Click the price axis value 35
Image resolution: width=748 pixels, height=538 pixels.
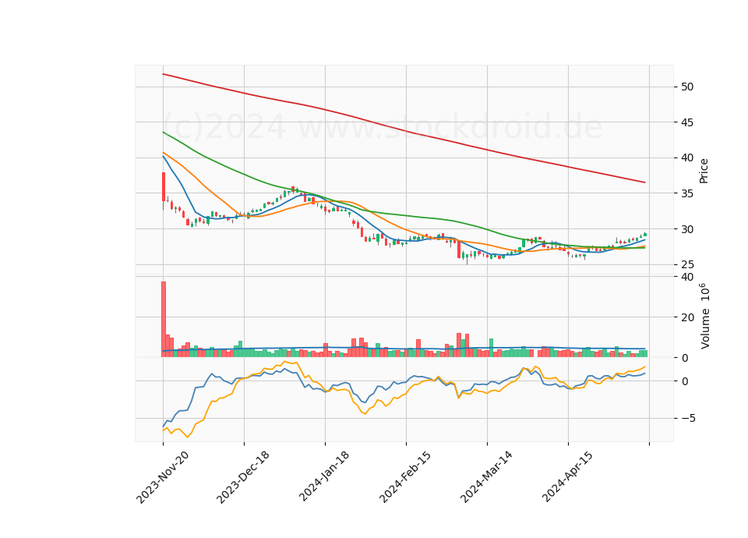click(x=687, y=194)
